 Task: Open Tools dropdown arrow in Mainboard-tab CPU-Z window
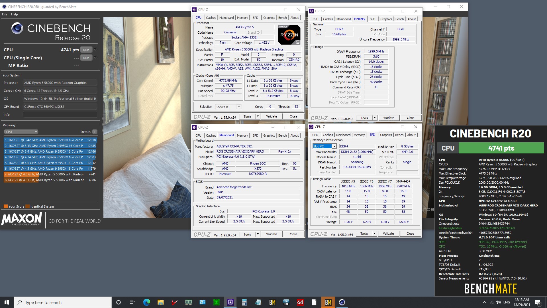coord(258,234)
